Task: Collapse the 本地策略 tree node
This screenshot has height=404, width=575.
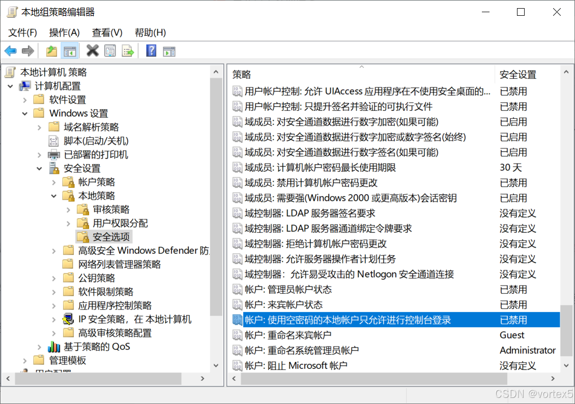Action: click(x=54, y=196)
